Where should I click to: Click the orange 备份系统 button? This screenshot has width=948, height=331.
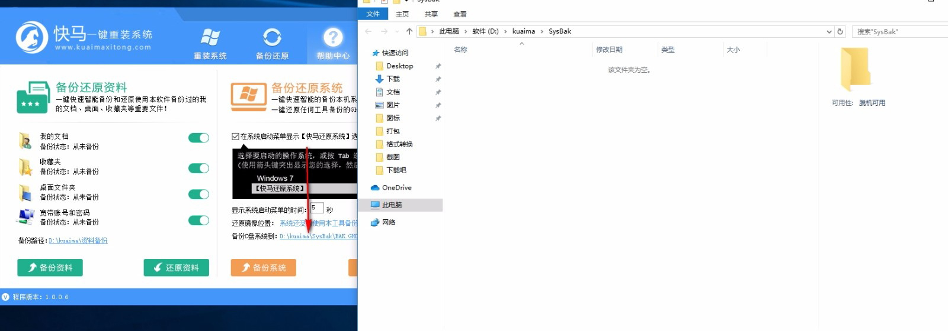pos(264,268)
